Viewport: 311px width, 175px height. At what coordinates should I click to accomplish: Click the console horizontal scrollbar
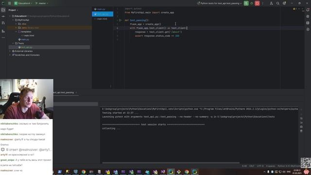171,163
